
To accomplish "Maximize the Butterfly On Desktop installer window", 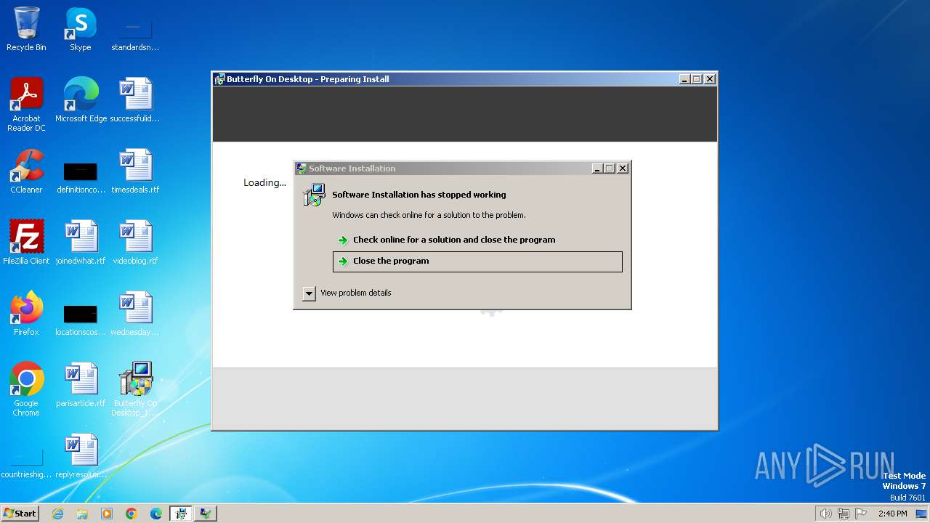I will pyautogui.click(x=697, y=79).
